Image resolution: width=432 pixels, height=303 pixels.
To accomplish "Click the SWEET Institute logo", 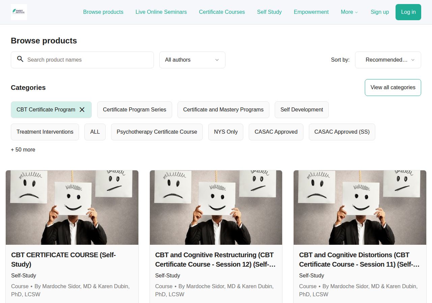I will (x=19, y=12).
